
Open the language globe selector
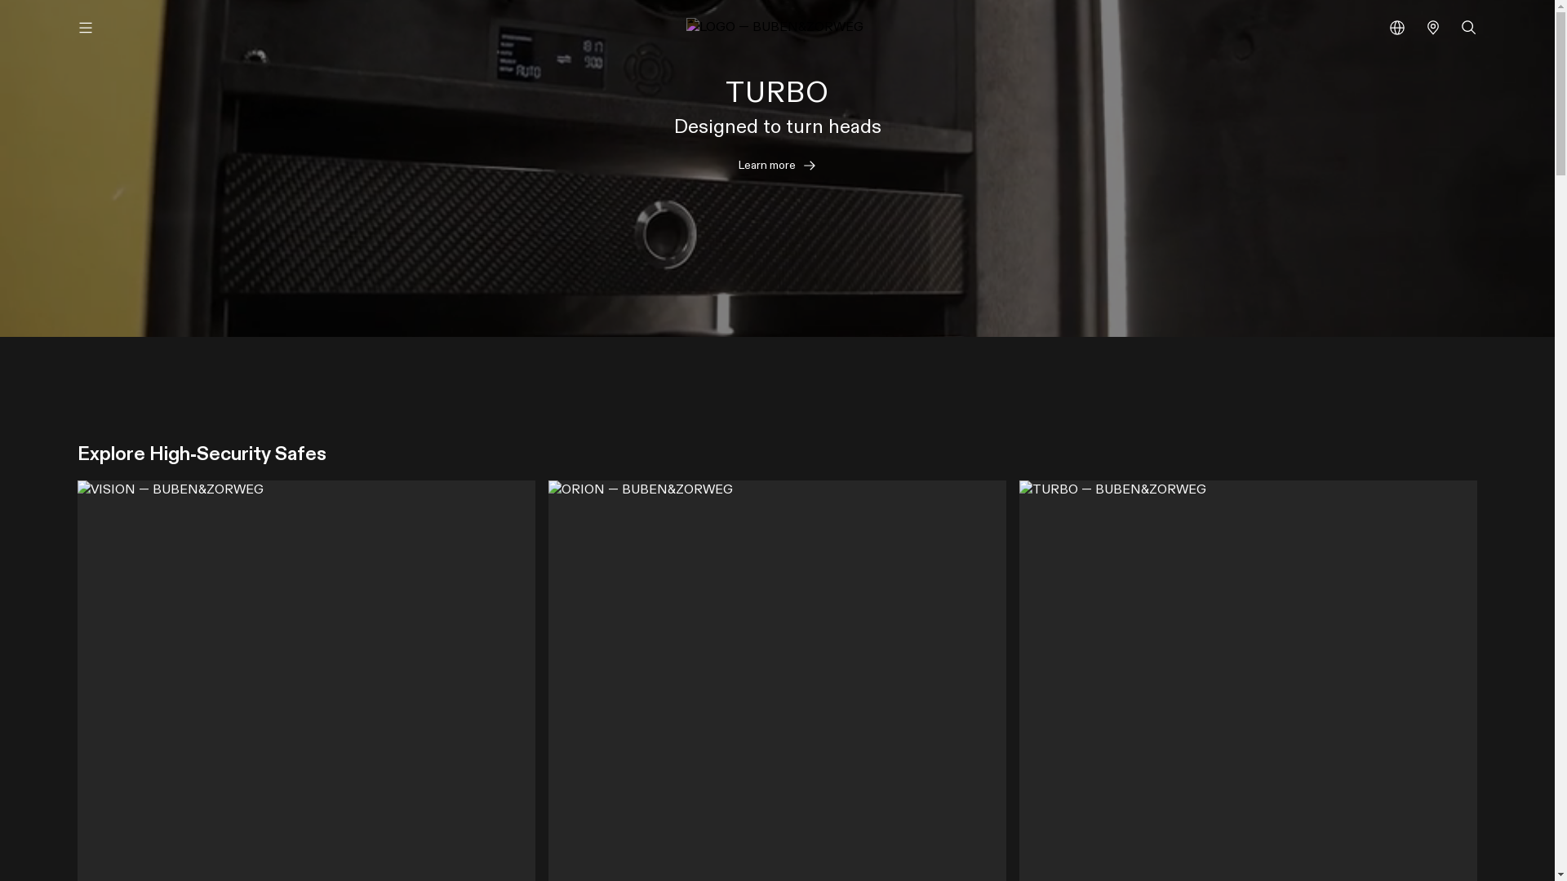[1397, 28]
